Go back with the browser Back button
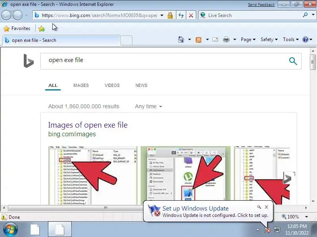317x237 pixels. coord(6,15)
